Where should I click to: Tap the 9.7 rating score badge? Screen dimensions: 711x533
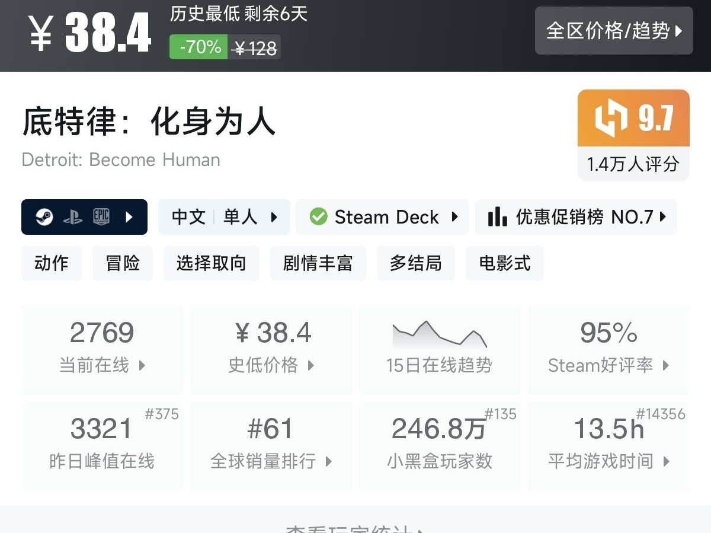click(x=633, y=118)
